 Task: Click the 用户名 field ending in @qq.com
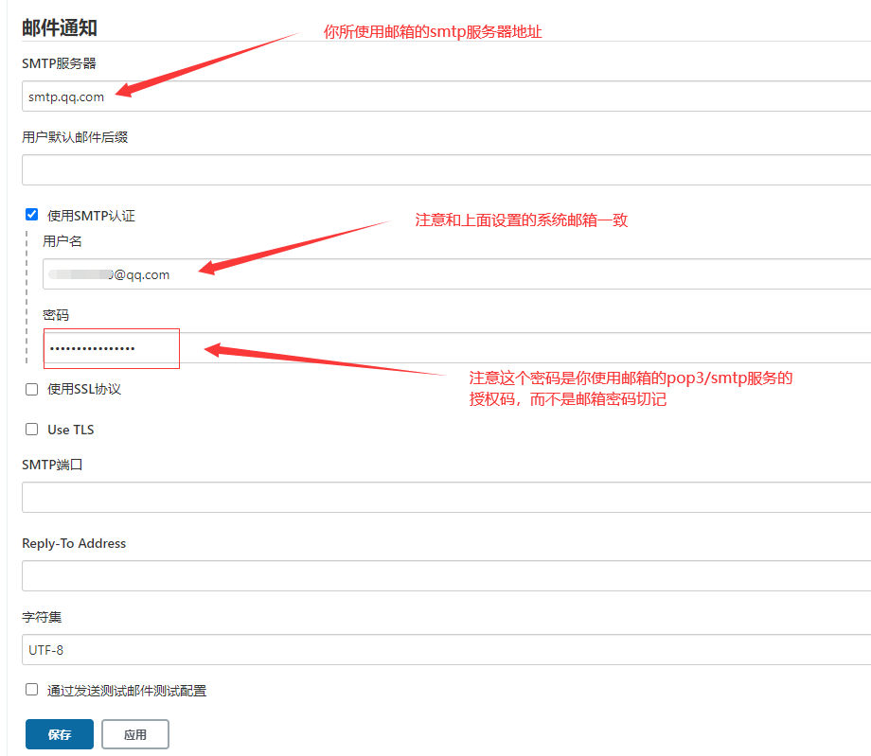click(x=454, y=274)
